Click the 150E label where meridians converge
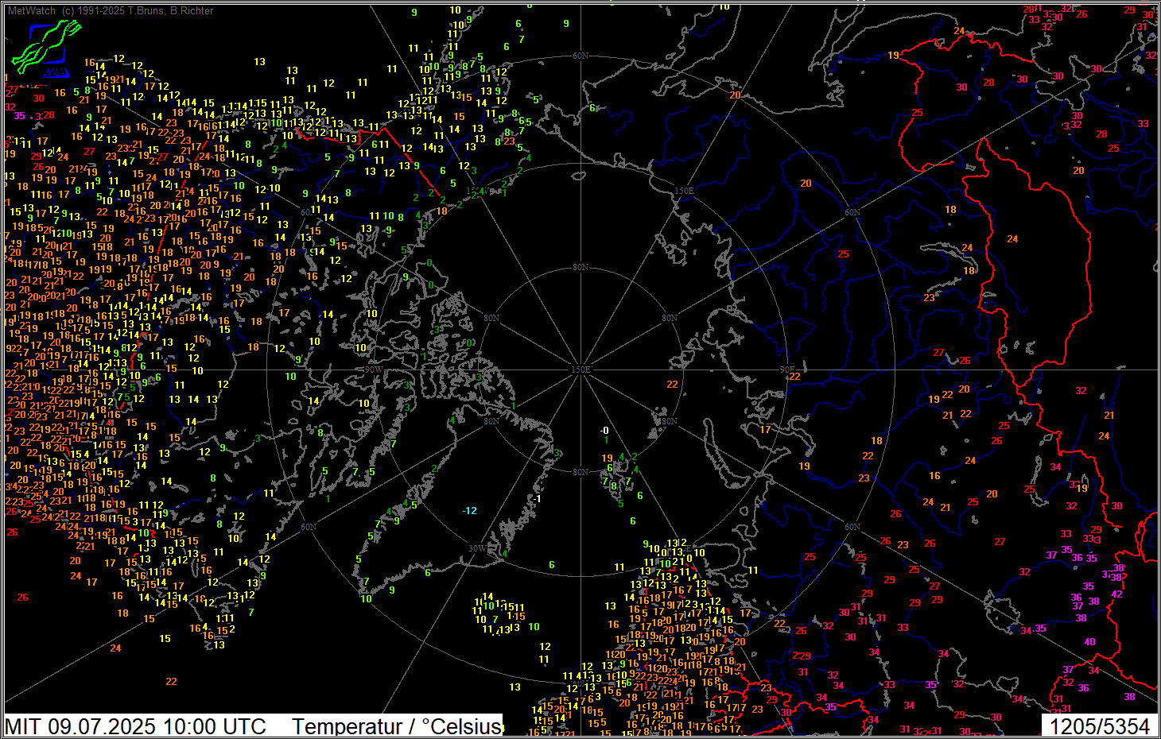Screen dimensions: 1161x739 tap(581, 369)
